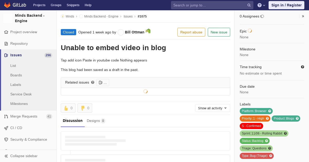Image resolution: width=309 pixels, height=162 pixels.
Task: Open the Groups menu in navbar
Action: click(x=56, y=5)
